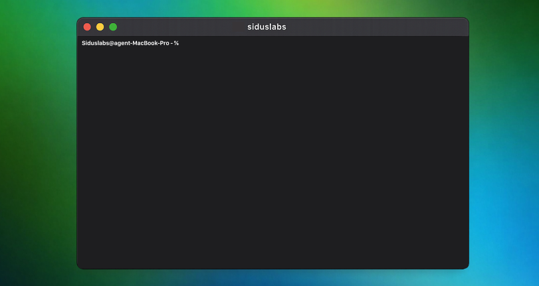Click the green desktop wallpaper left of window
Screen dimensions: 539x286
click(x=37, y=133)
